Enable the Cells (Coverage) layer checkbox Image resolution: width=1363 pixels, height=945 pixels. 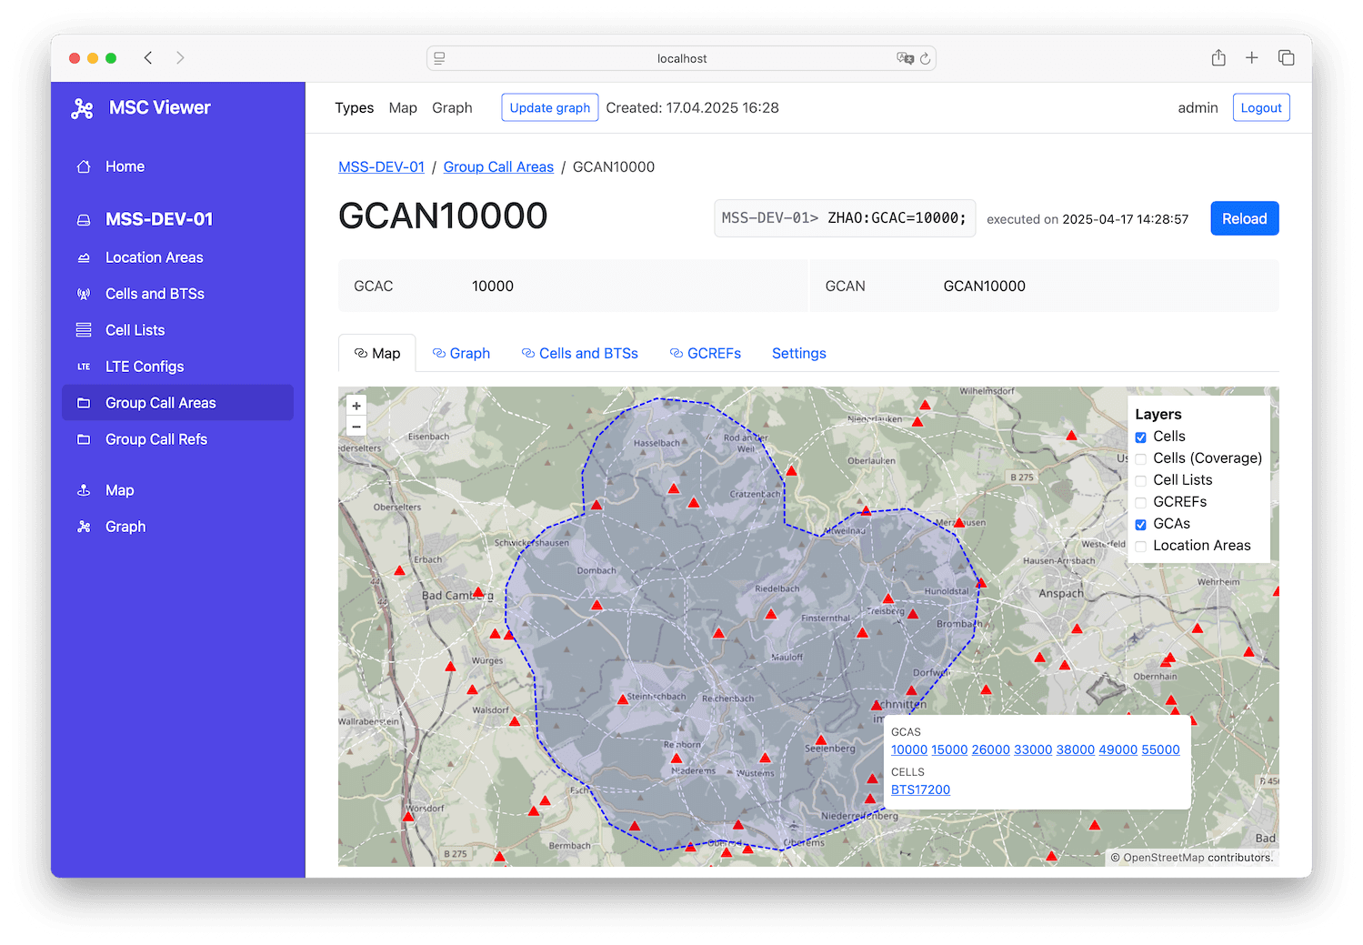1141,459
